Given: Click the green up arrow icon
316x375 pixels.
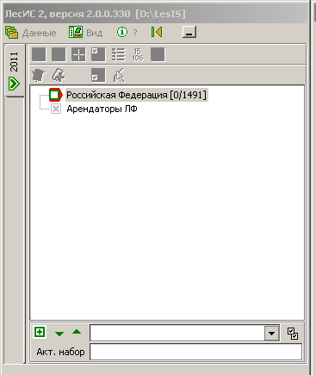Looking at the screenshot, I should click(x=77, y=332).
